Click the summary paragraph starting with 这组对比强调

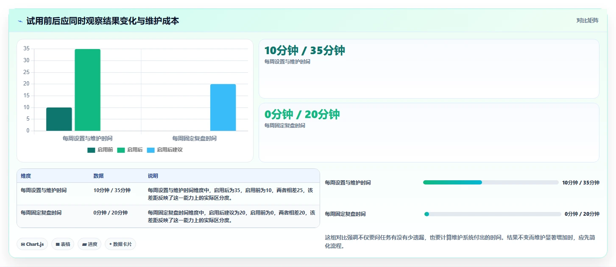(x=460, y=242)
